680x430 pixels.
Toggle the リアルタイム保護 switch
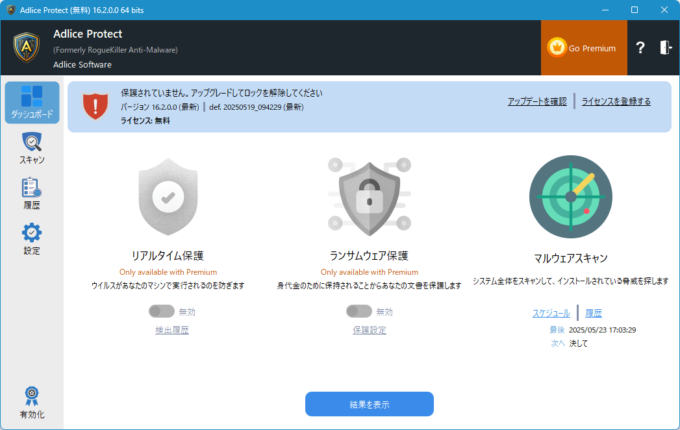pos(161,311)
